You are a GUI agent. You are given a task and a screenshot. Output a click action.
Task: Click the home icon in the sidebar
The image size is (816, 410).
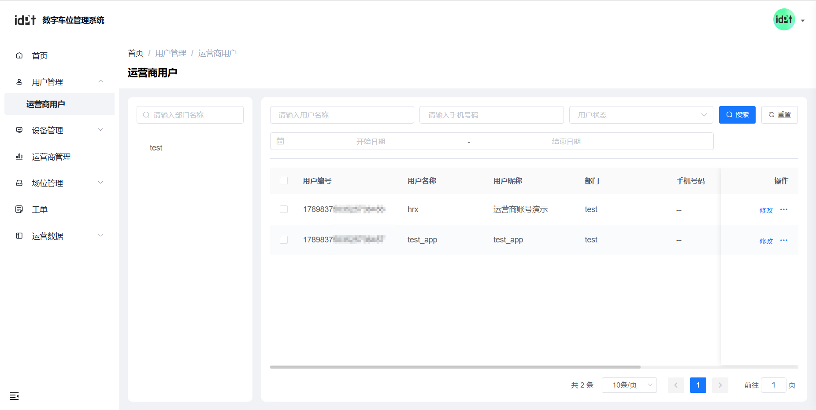coord(19,55)
